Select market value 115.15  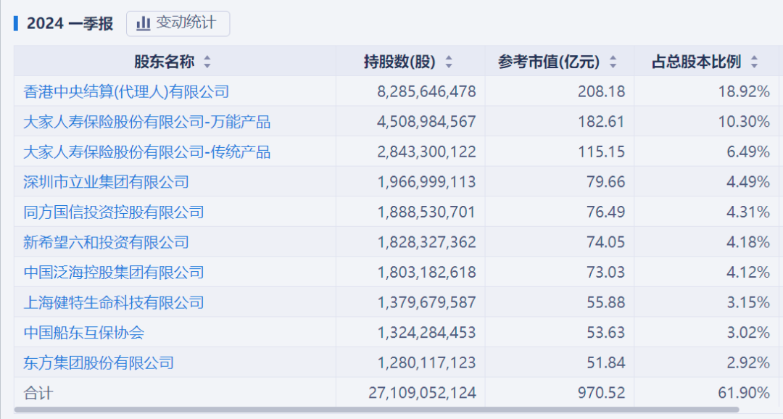[601, 152]
